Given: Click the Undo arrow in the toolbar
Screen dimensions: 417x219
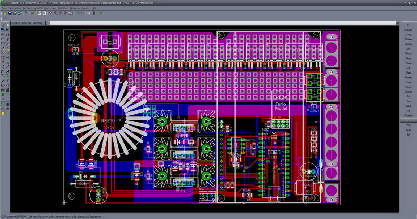Looking at the screenshot, I should (x=77, y=13).
